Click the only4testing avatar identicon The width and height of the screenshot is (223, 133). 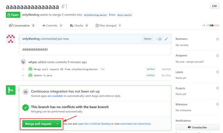11,38
